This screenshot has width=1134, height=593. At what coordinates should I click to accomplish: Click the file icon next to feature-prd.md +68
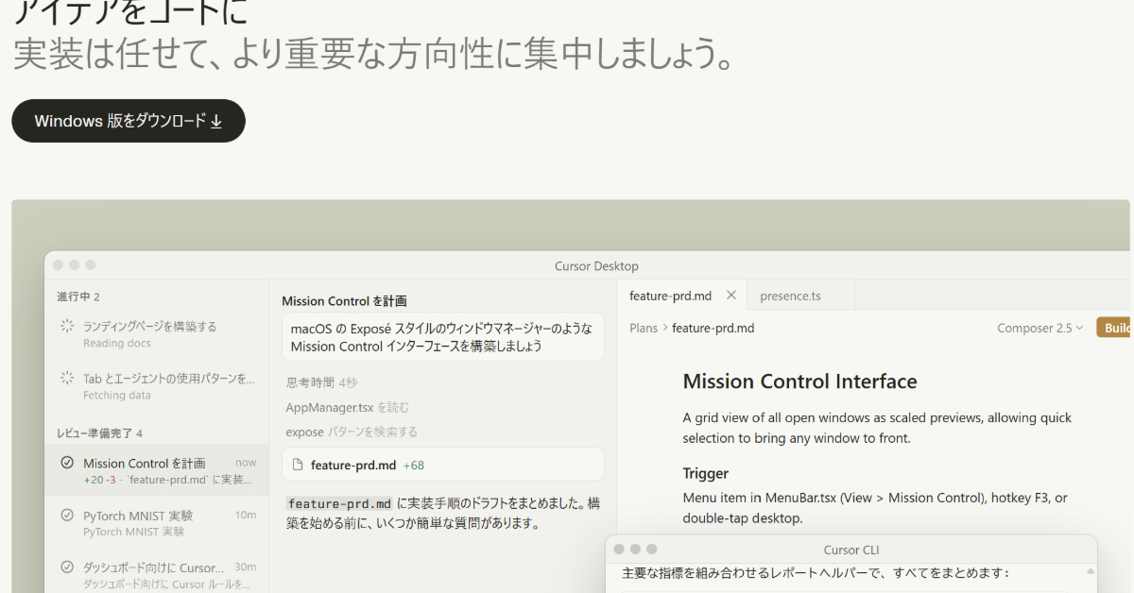[298, 465]
